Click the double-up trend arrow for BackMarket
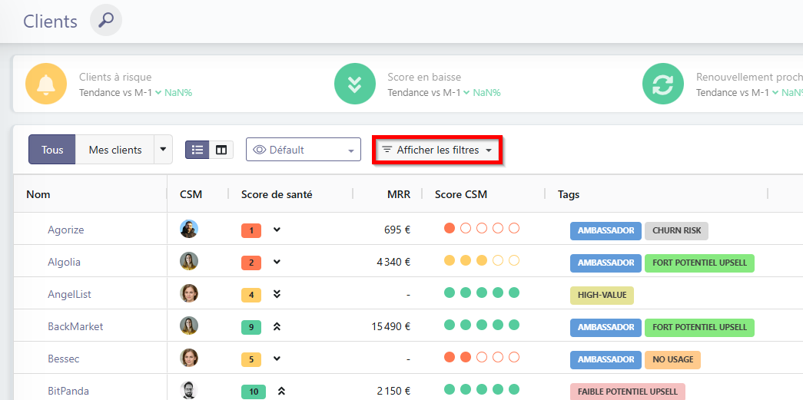 [277, 326]
